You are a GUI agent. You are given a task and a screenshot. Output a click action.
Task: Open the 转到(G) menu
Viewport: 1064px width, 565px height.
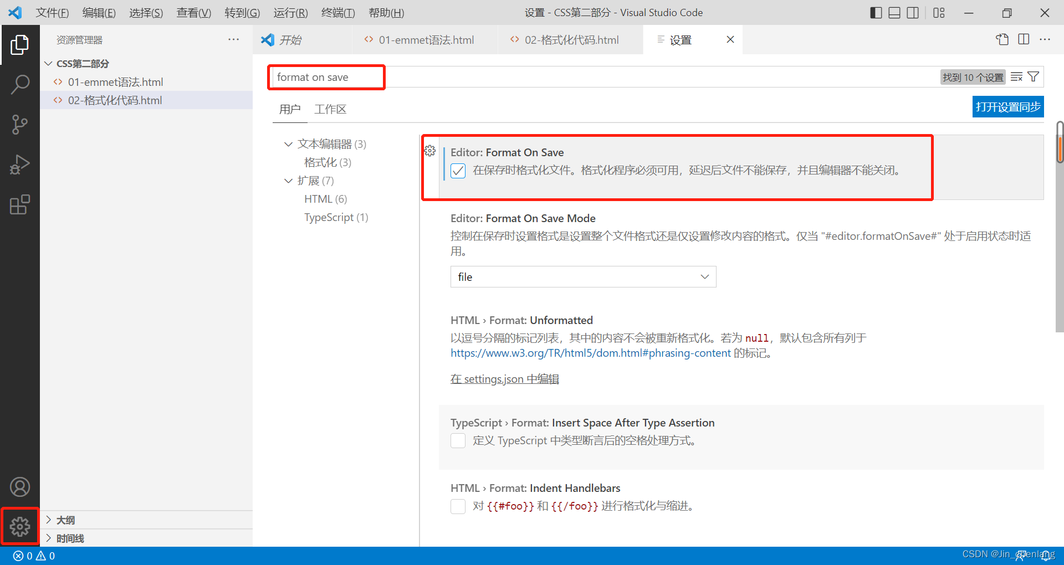pyautogui.click(x=242, y=12)
